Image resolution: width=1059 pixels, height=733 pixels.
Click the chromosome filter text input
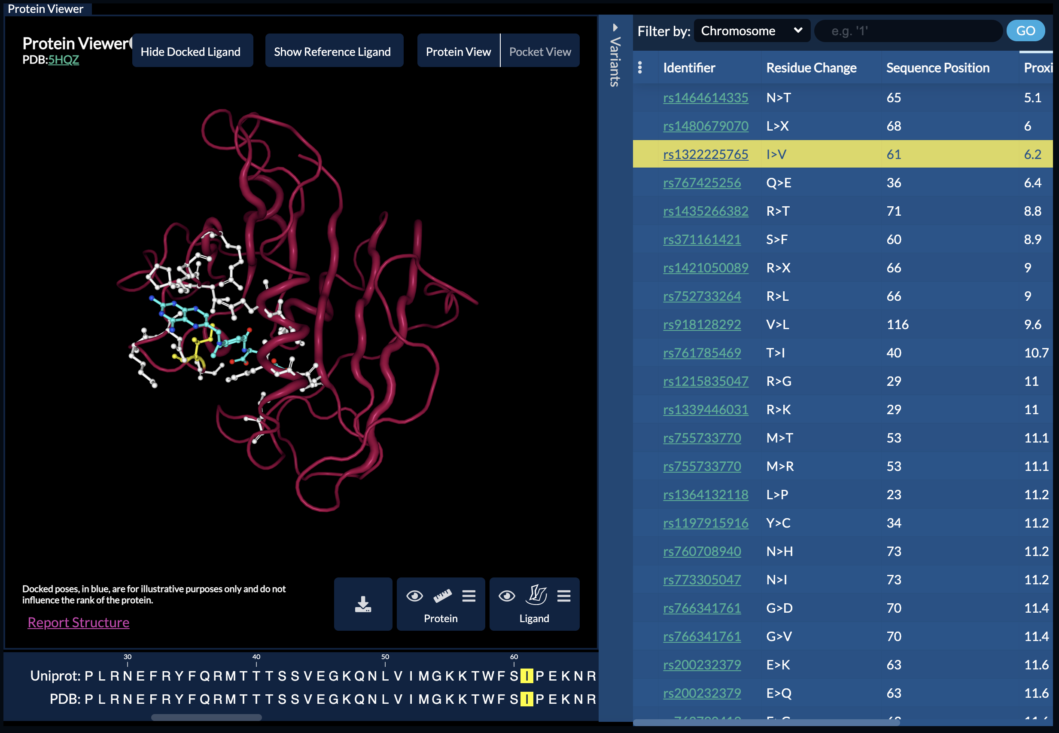907,31
